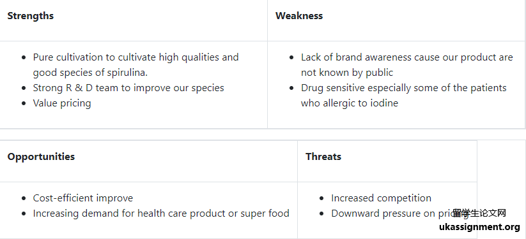Click the bullet dot before Value pricing

click(x=24, y=103)
